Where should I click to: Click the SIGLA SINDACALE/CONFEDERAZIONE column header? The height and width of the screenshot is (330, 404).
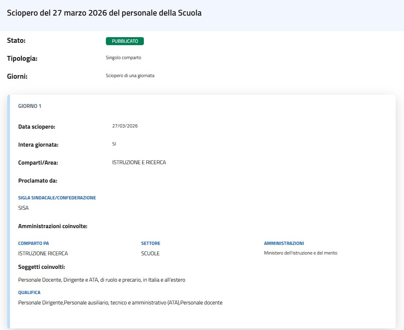[x=57, y=198]
